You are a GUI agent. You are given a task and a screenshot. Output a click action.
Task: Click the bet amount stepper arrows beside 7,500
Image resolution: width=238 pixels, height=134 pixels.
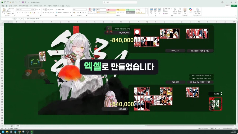(221, 94)
